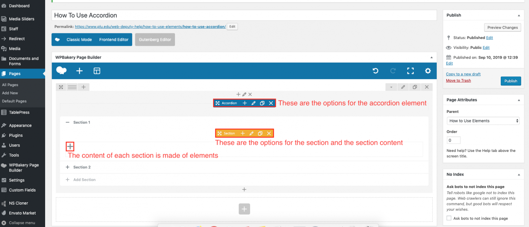This screenshot has width=529, height=227.
Task: Publish the page changes
Action: click(511, 81)
